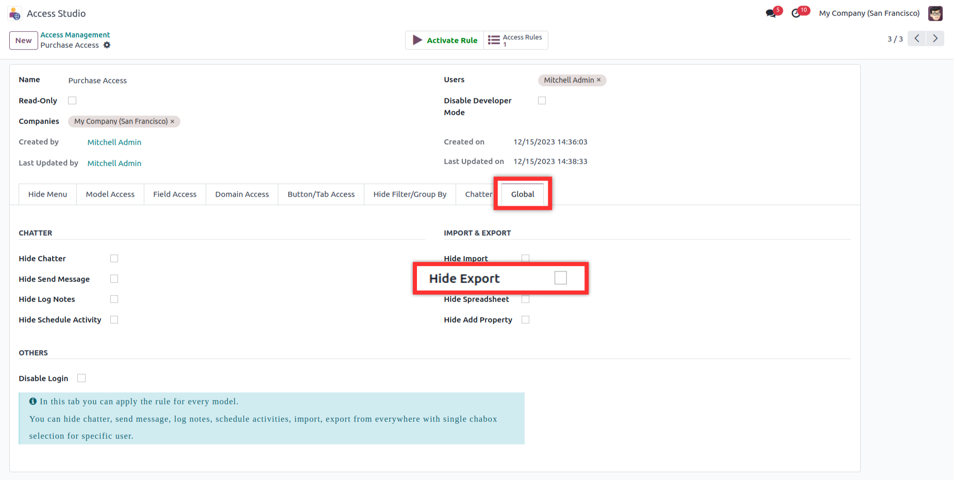Screen dimensions: 954x480
Task: Open the company switcher My Company (San Francisco)
Action: [869, 13]
